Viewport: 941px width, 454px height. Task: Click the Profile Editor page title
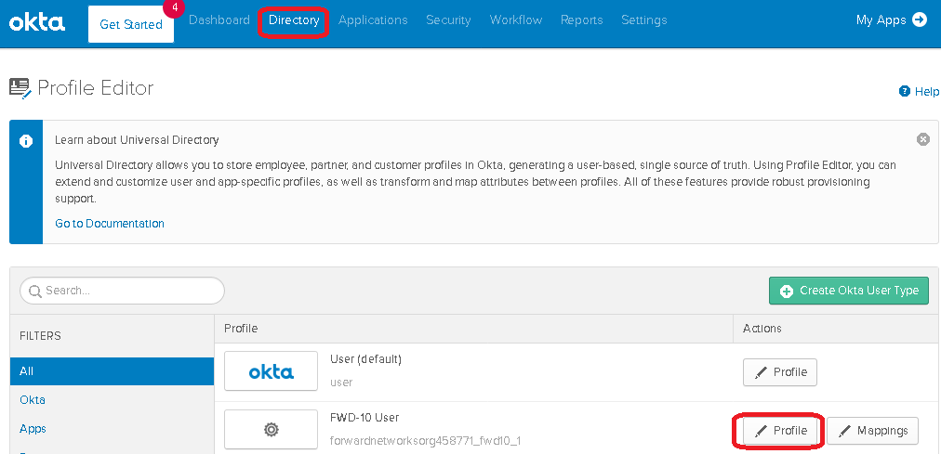tap(96, 88)
